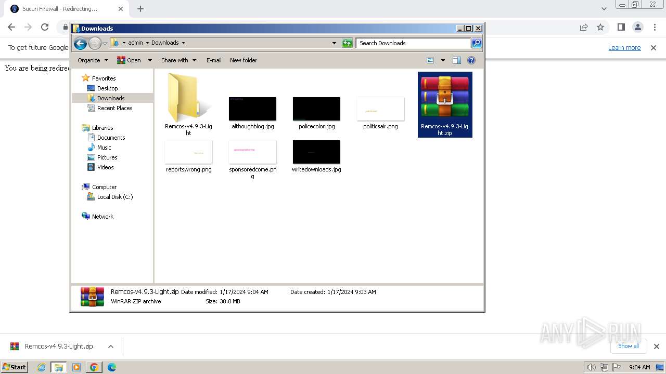Viewport: 666px width, 374px height.
Task: Open Internet Explorer from taskbar
Action: [x=42, y=367]
